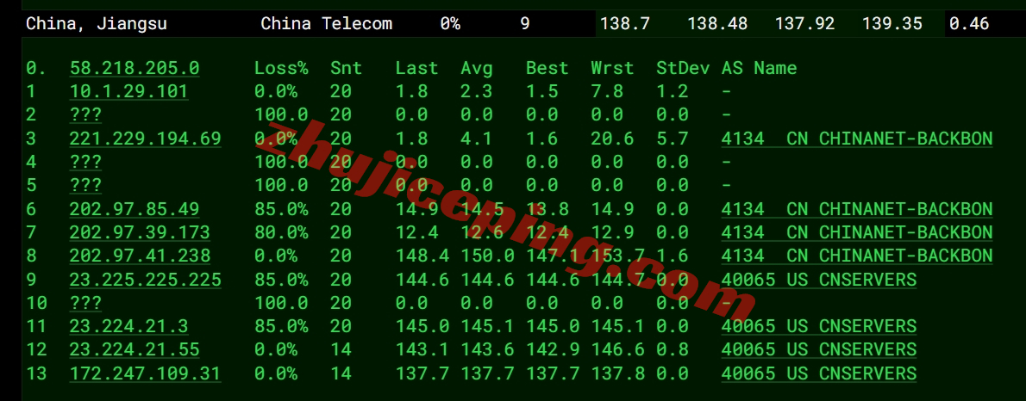Select the 138.7 latency value cell

click(625, 24)
